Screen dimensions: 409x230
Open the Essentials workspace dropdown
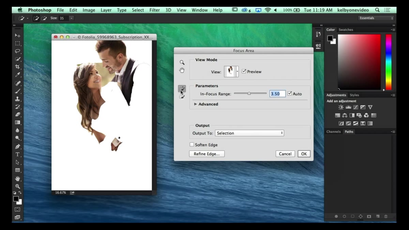[x=376, y=18]
